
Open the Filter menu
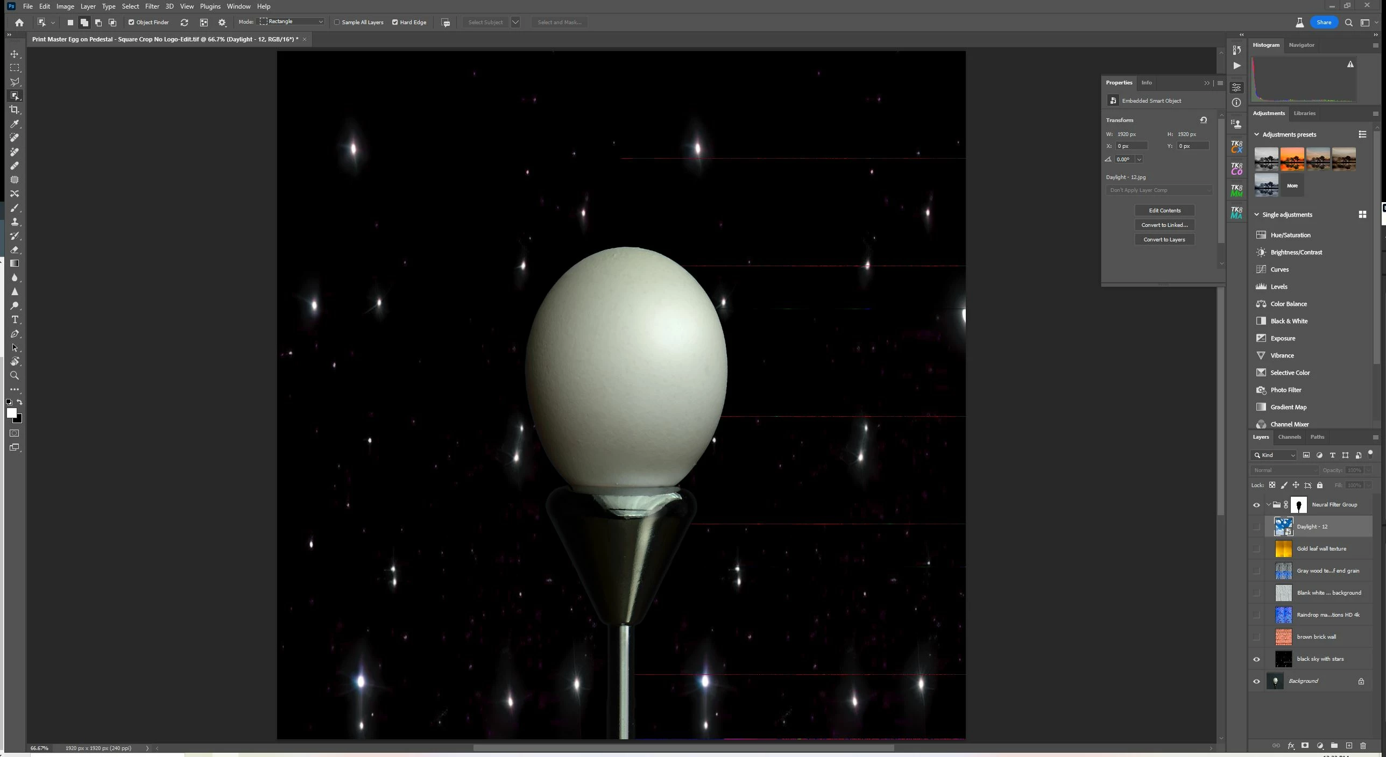[152, 6]
